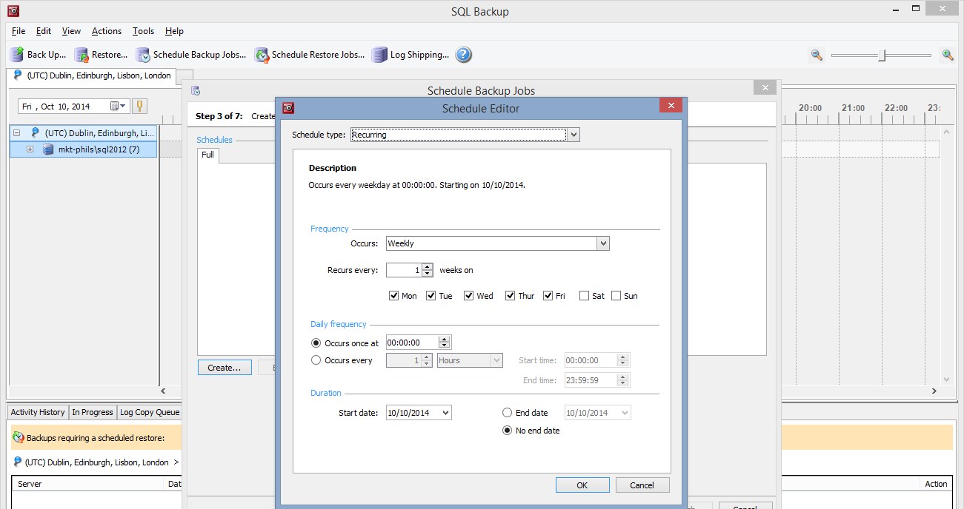
Task: Click Cancel in Schedule Editor
Action: tap(642, 485)
